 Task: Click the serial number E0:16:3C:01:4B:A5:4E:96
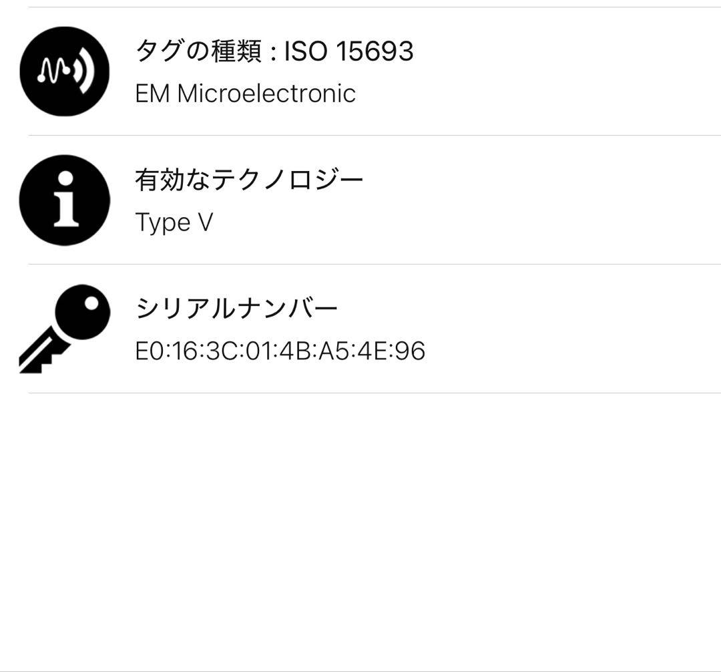click(280, 349)
